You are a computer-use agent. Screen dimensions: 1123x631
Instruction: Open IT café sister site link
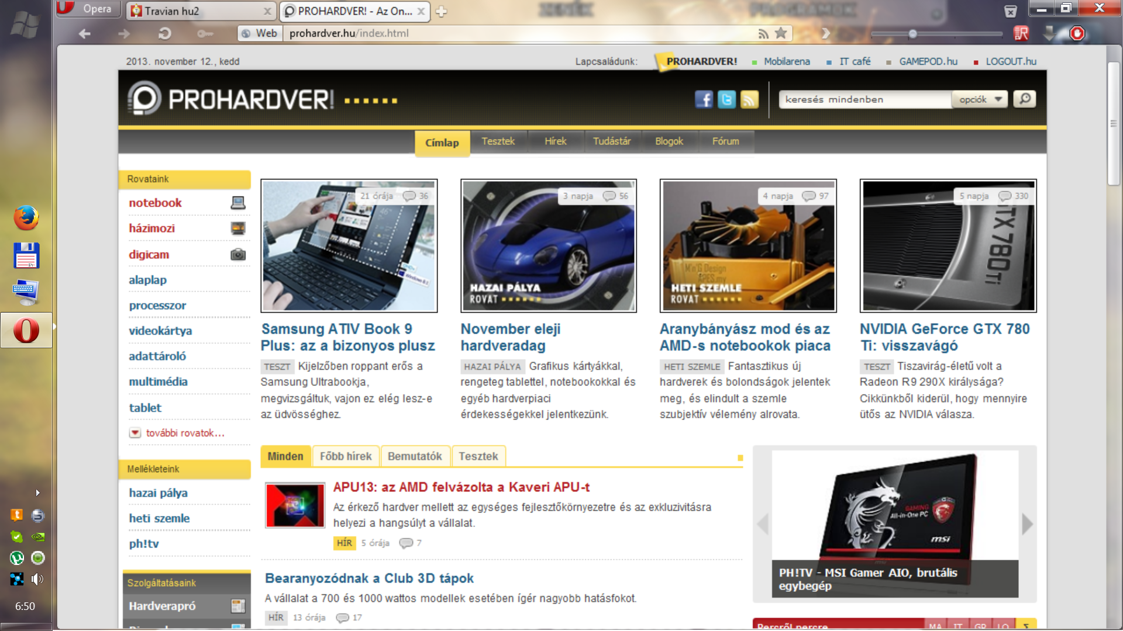click(x=855, y=61)
